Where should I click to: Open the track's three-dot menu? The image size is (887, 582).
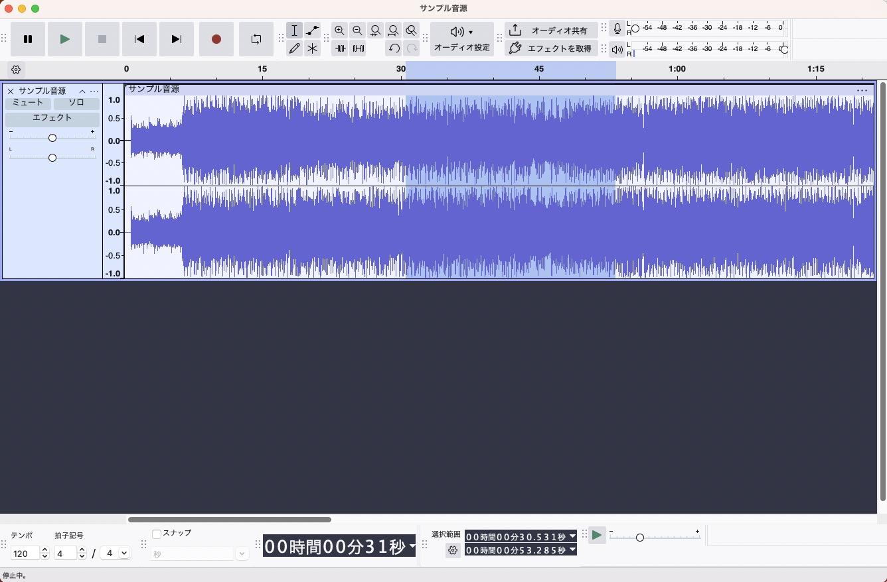point(94,91)
